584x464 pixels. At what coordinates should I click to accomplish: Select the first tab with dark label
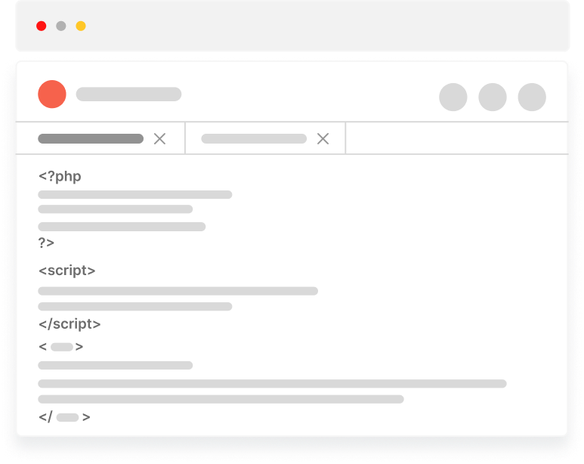(x=91, y=138)
